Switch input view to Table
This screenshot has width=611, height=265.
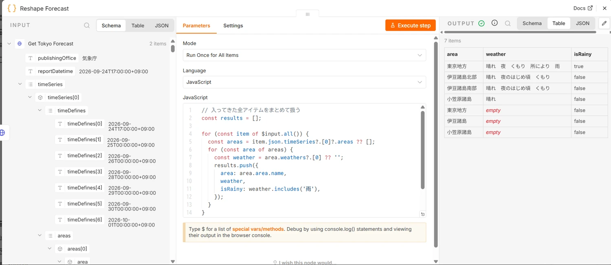[x=138, y=25]
